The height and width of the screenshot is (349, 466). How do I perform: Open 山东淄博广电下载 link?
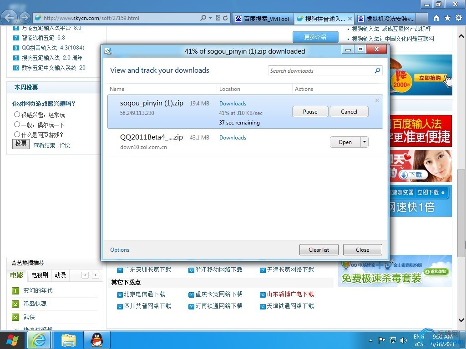pos(290,294)
